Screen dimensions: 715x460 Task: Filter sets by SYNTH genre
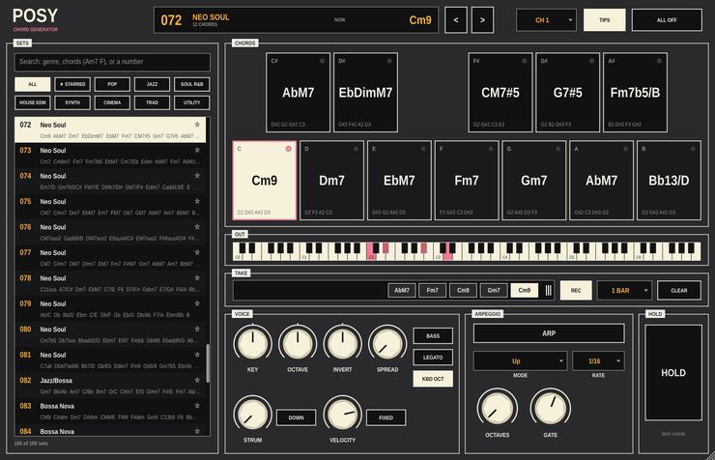tap(72, 102)
